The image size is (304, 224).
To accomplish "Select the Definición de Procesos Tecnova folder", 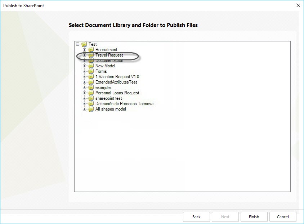I will (x=124, y=104).
